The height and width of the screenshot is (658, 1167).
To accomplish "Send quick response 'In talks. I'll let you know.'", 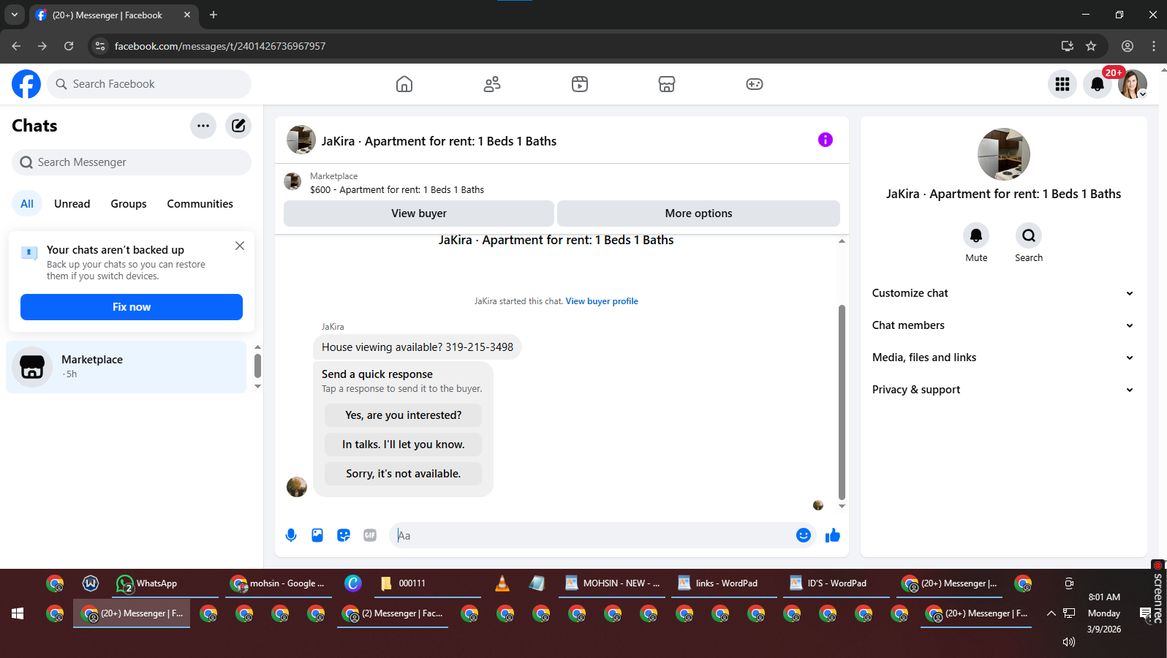I will 403,445.
